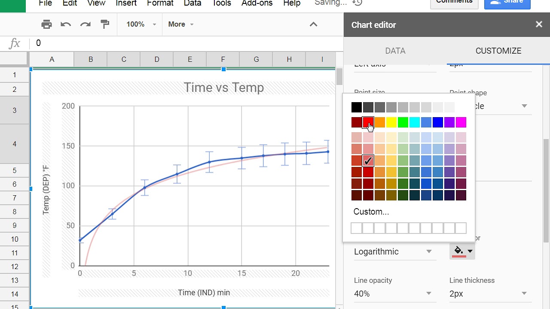Open the Add-ons menu
Image resolution: width=550 pixels, height=309 pixels.
[257, 3]
